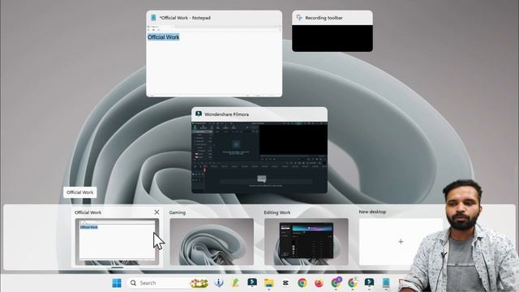Image resolution: width=519 pixels, height=292 pixels.
Task: Click the taskbar Search box
Action: pos(168,283)
